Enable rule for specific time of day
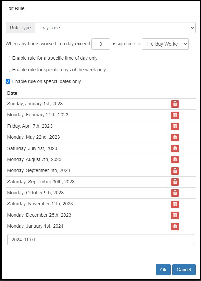This screenshot has width=201, height=281. 8,58
